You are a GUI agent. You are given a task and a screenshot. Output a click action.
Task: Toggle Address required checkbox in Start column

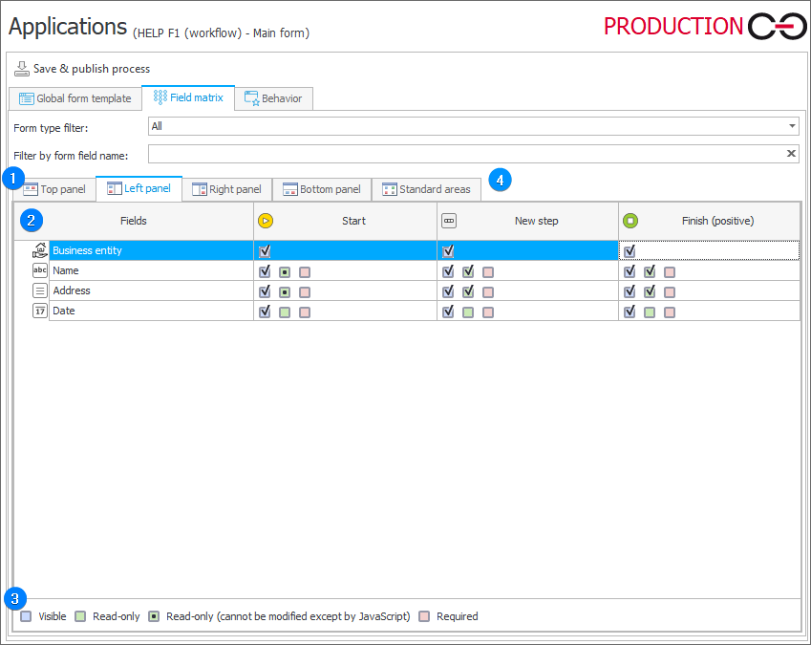tap(305, 292)
